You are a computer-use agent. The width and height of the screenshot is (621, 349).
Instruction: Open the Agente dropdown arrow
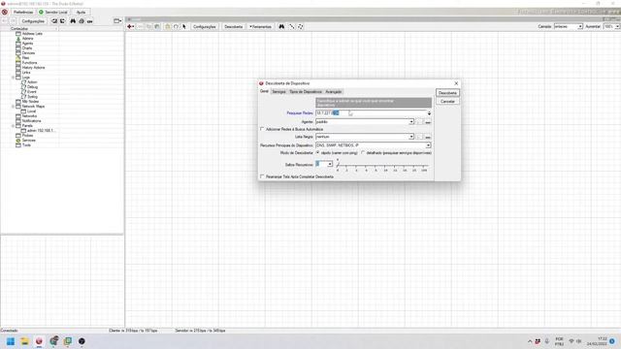tap(411, 122)
